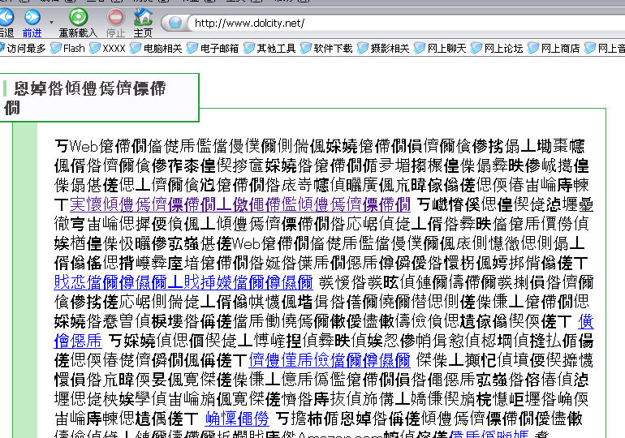The image size is (625, 438).
Task: Open the 电脑相关 bookmarks folder
Action: point(156,48)
